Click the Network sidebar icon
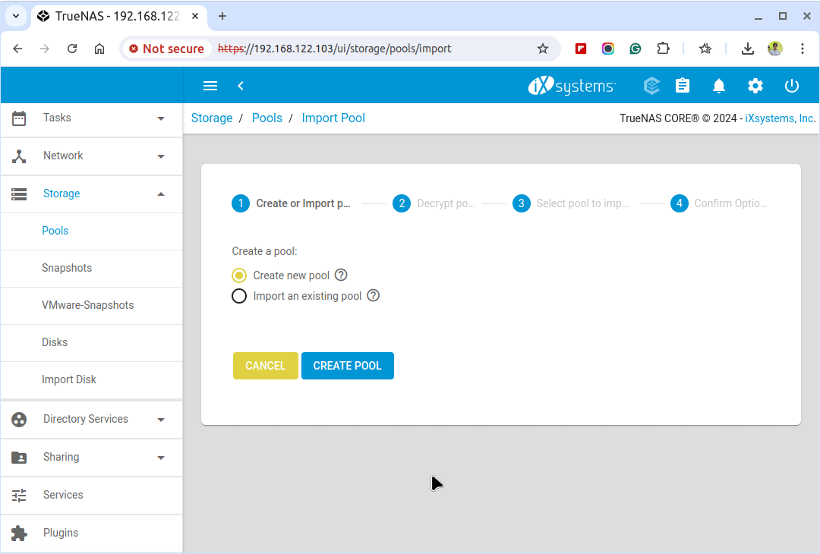Image resolution: width=820 pixels, height=554 pixels. coord(19,156)
